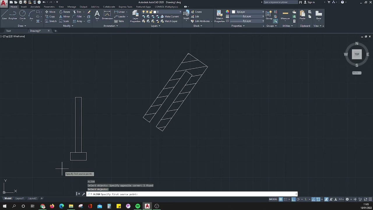
Task: Click Make Current layer button
Action: [x=170, y=17]
